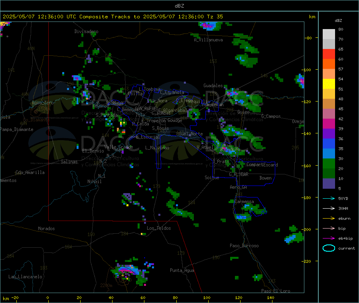Click the pink bip arrow legend icon

coord(329,228)
